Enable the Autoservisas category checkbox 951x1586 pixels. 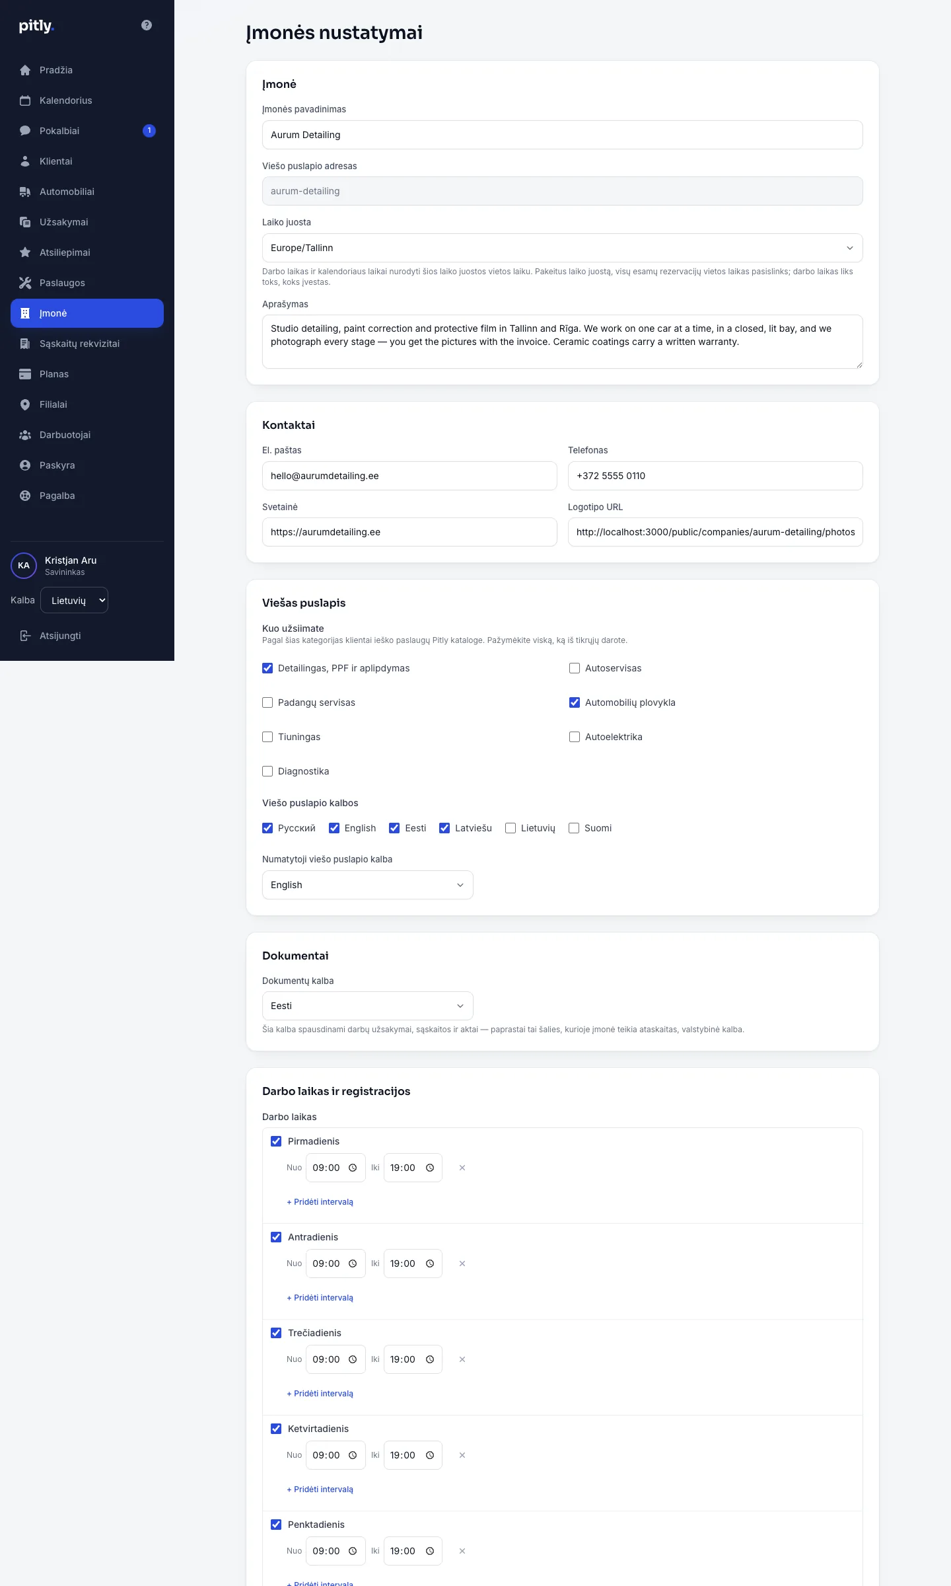[575, 668]
